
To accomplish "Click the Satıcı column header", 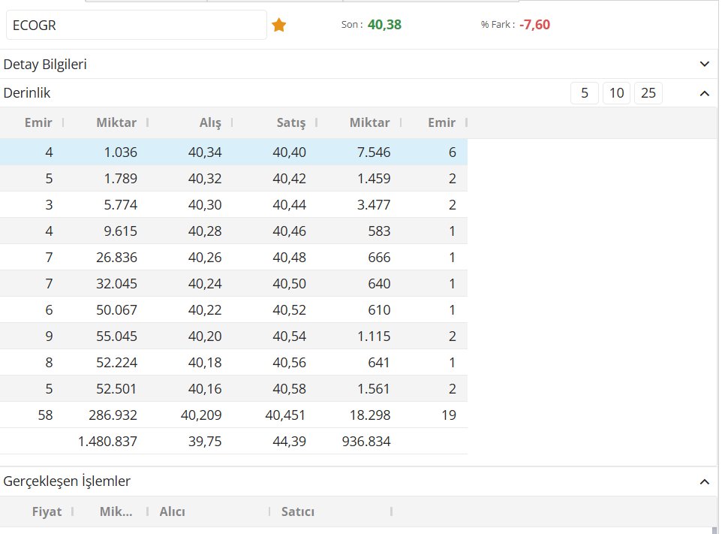I will [298, 511].
